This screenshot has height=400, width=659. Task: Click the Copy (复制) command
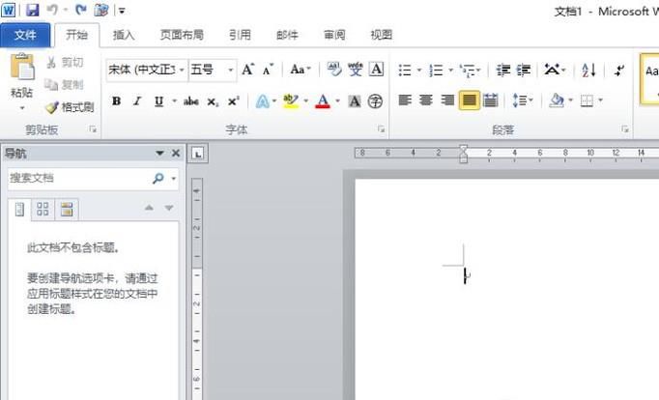tap(65, 84)
